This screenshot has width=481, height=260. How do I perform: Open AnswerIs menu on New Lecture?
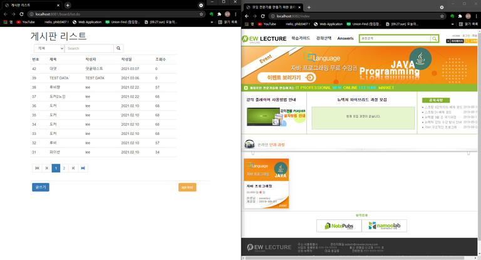[x=346, y=38]
